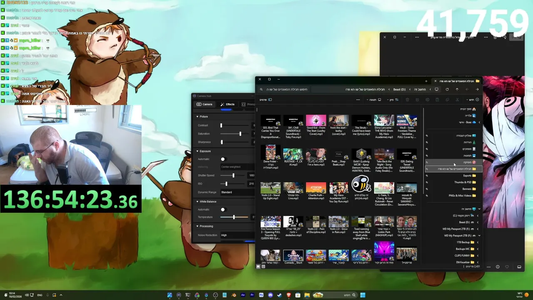
Task: Open OBS Studio from the taskbar
Action: pos(215,295)
